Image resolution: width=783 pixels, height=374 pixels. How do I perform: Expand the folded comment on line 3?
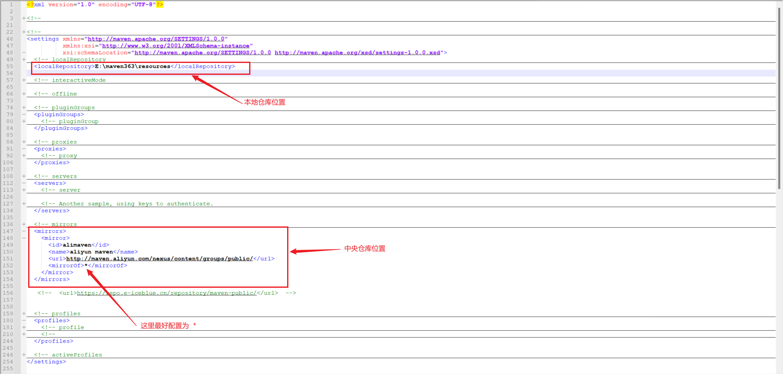pos(24,18)
